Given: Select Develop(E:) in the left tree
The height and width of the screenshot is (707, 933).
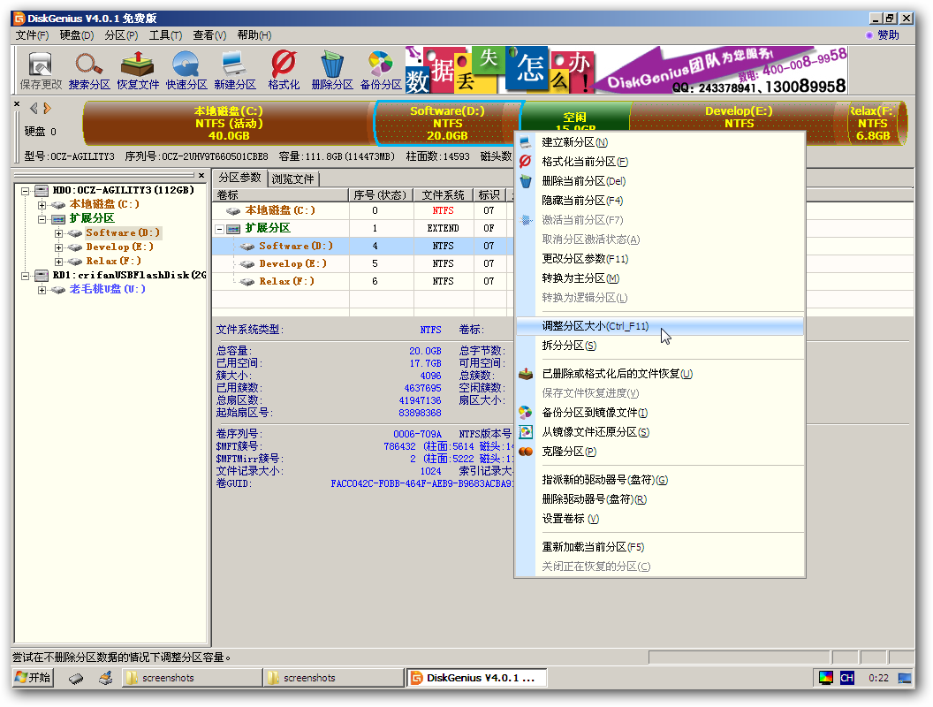Looking at the screenshot, I should [119, 247].
